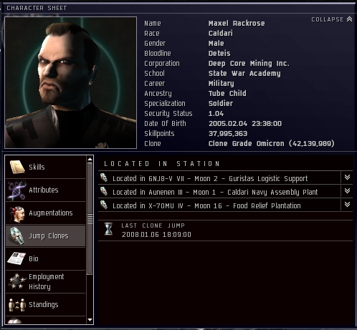Image resolution: width=357 pixels, height=330 pixels.
Task: Click the Deep Core Mining Inc. corporation link
Action: pyautogui.click(x=249, y=64)
